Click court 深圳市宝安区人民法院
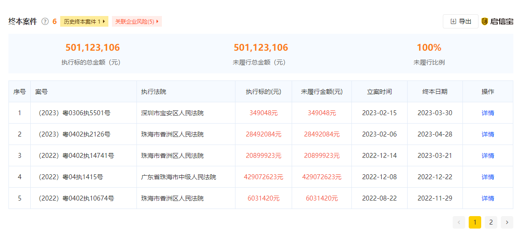 (173, 113)
